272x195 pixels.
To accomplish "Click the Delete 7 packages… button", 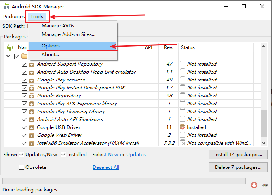I will point(238,167).
